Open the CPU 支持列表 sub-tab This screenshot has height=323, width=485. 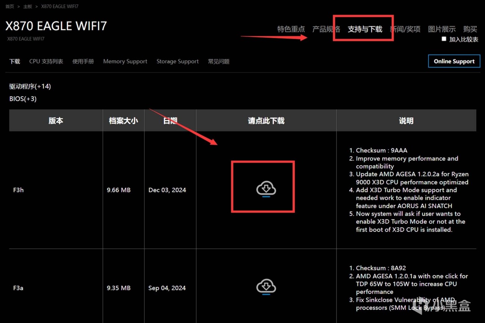tap(46, 61)
